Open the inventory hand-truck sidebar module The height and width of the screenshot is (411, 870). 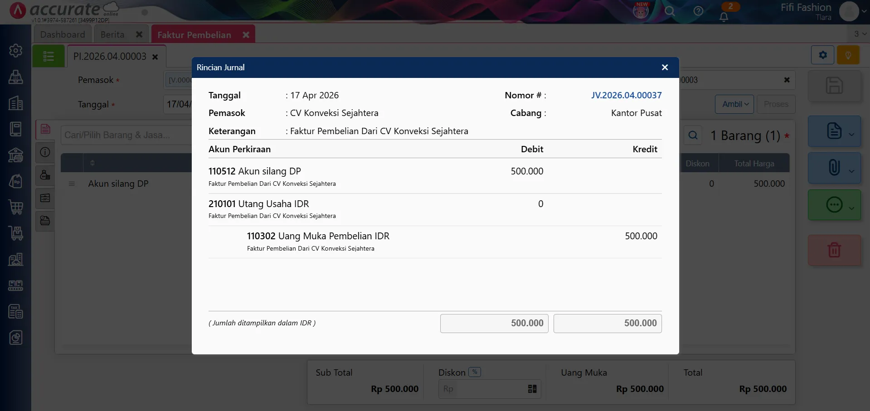16,233
